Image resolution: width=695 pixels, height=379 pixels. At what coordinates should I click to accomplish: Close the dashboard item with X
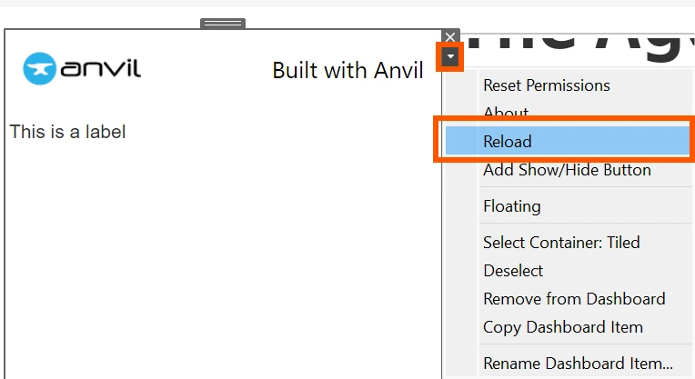coord(450,36)
